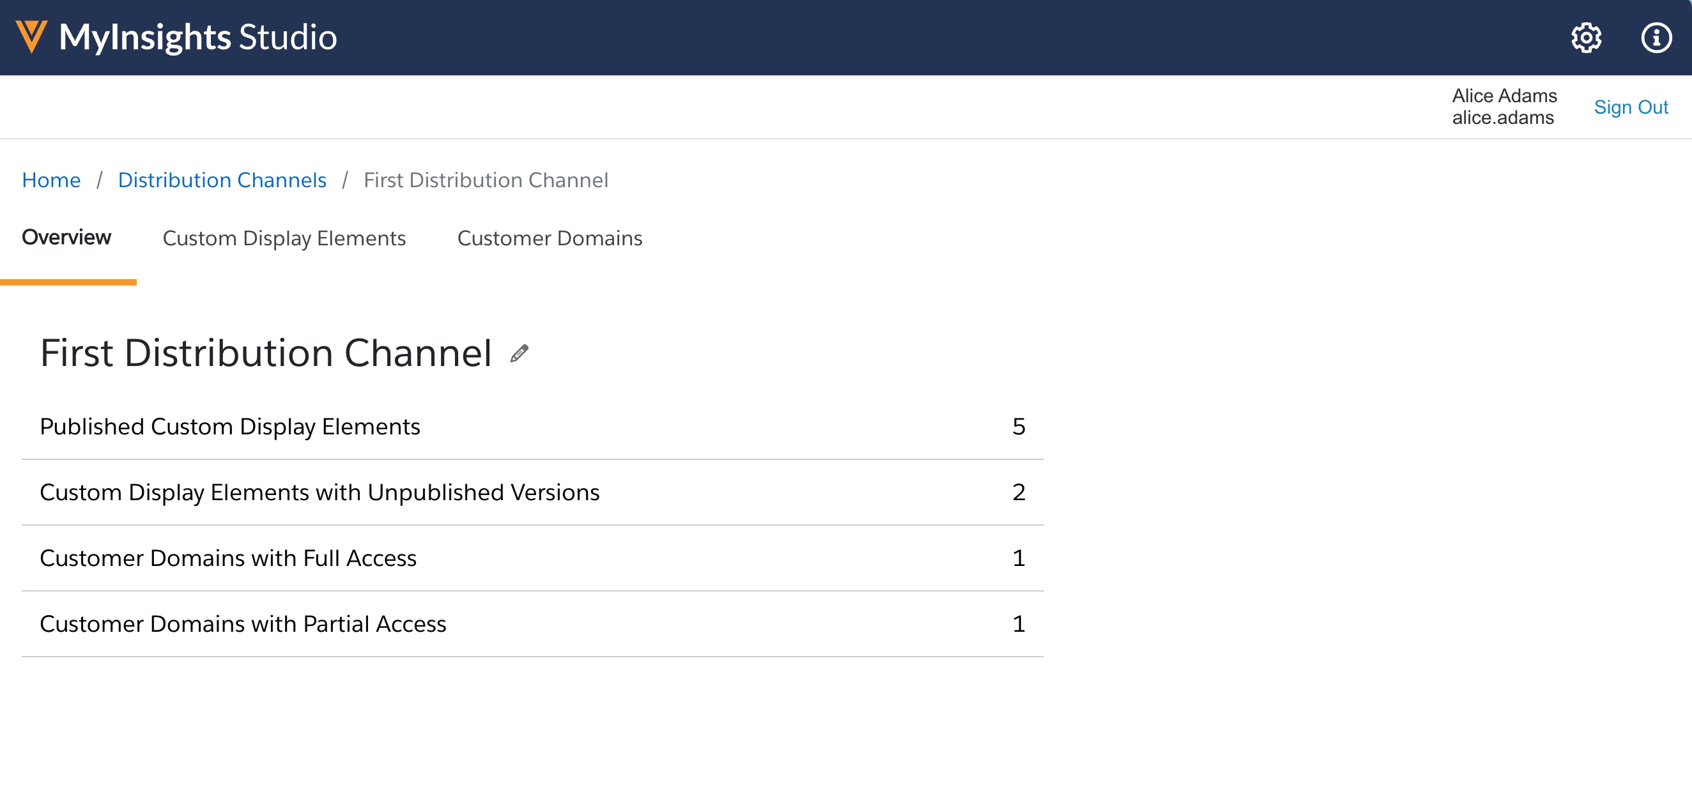1692x810 pixels.
Task: Click the First Distribution Channel heading
Action: tap(266, 353)
